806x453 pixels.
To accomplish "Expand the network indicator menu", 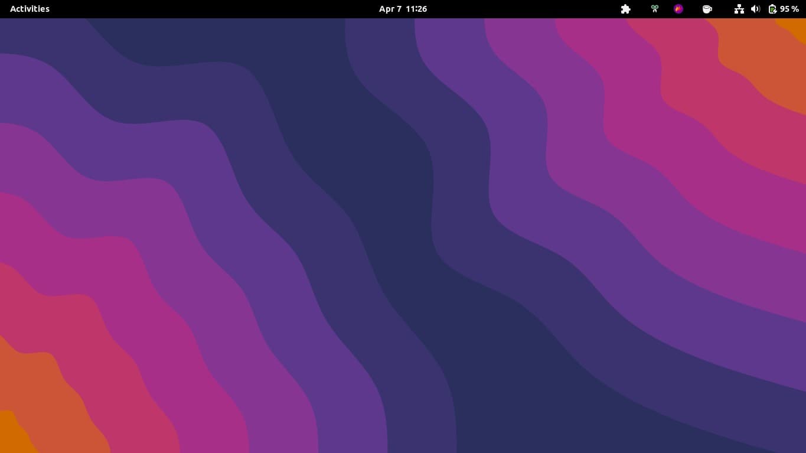I will click(739, 9).
